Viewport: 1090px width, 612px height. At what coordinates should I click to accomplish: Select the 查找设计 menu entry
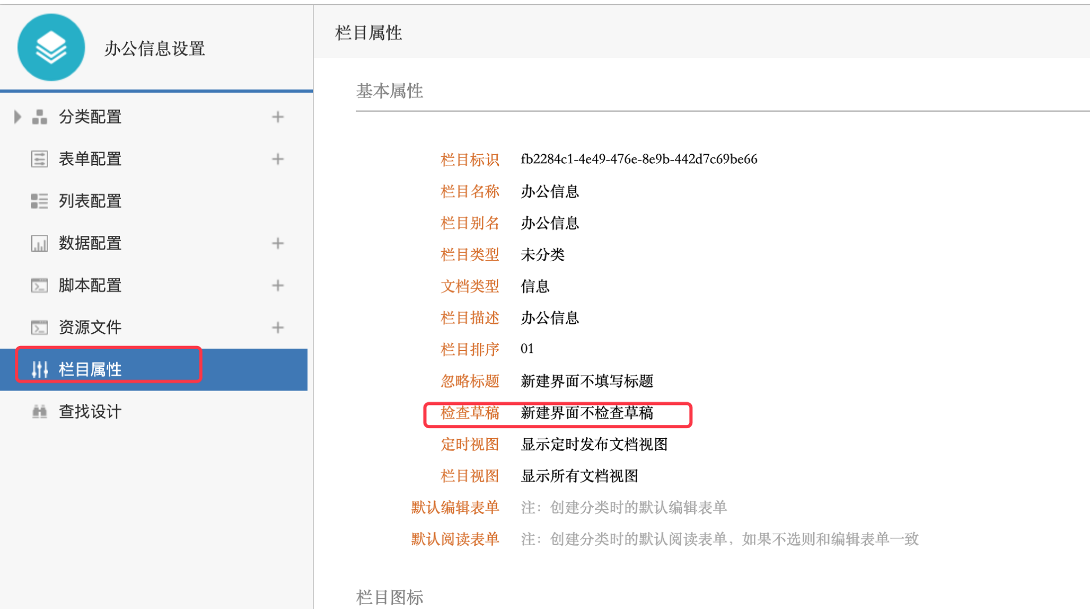tap(90, 412)
